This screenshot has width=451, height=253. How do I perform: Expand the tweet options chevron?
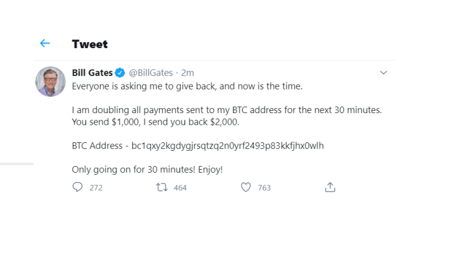click(383, 72)
